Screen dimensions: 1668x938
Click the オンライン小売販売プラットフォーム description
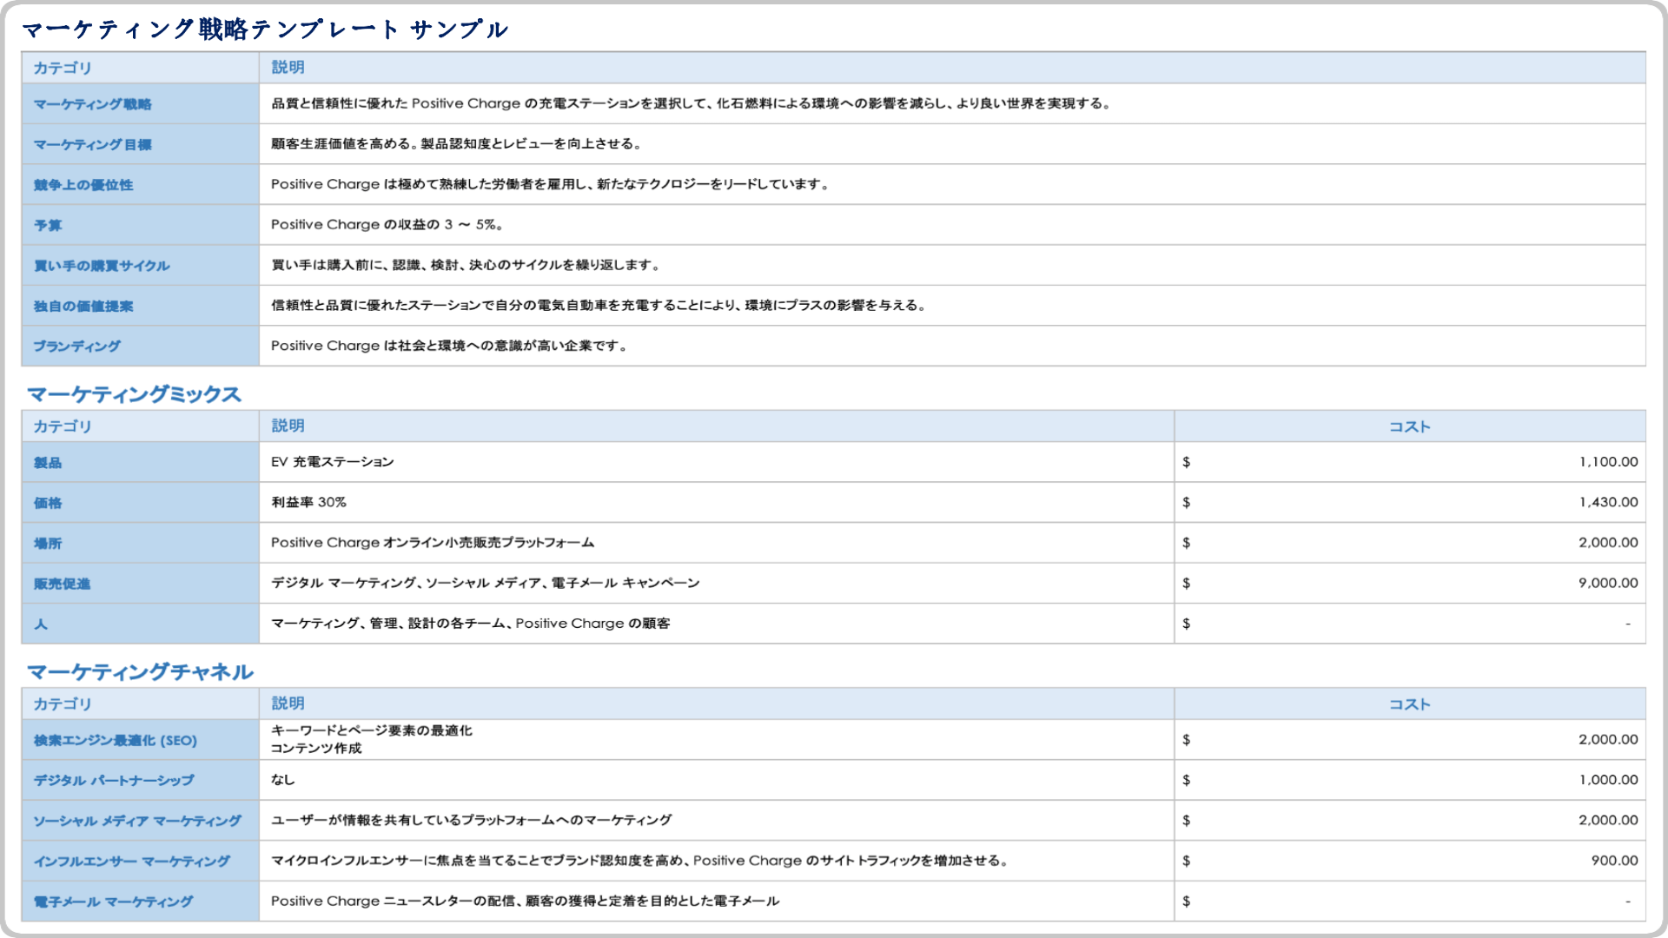[433, 543]
